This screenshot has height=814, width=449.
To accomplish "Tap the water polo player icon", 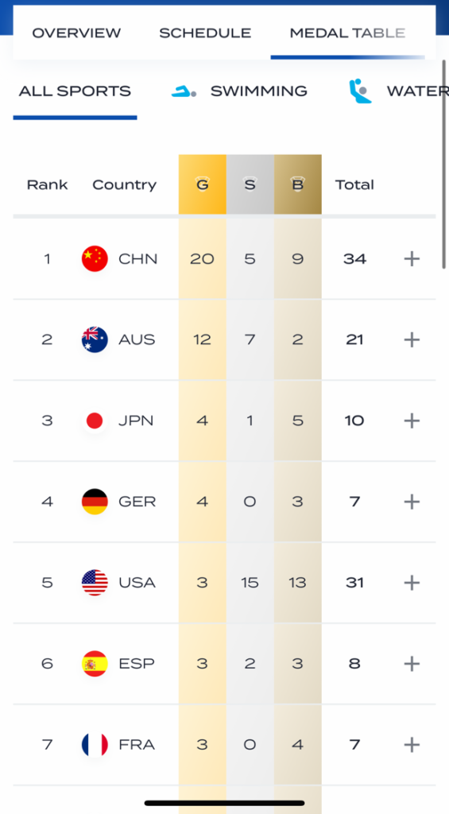I will [x=360, y=91].
